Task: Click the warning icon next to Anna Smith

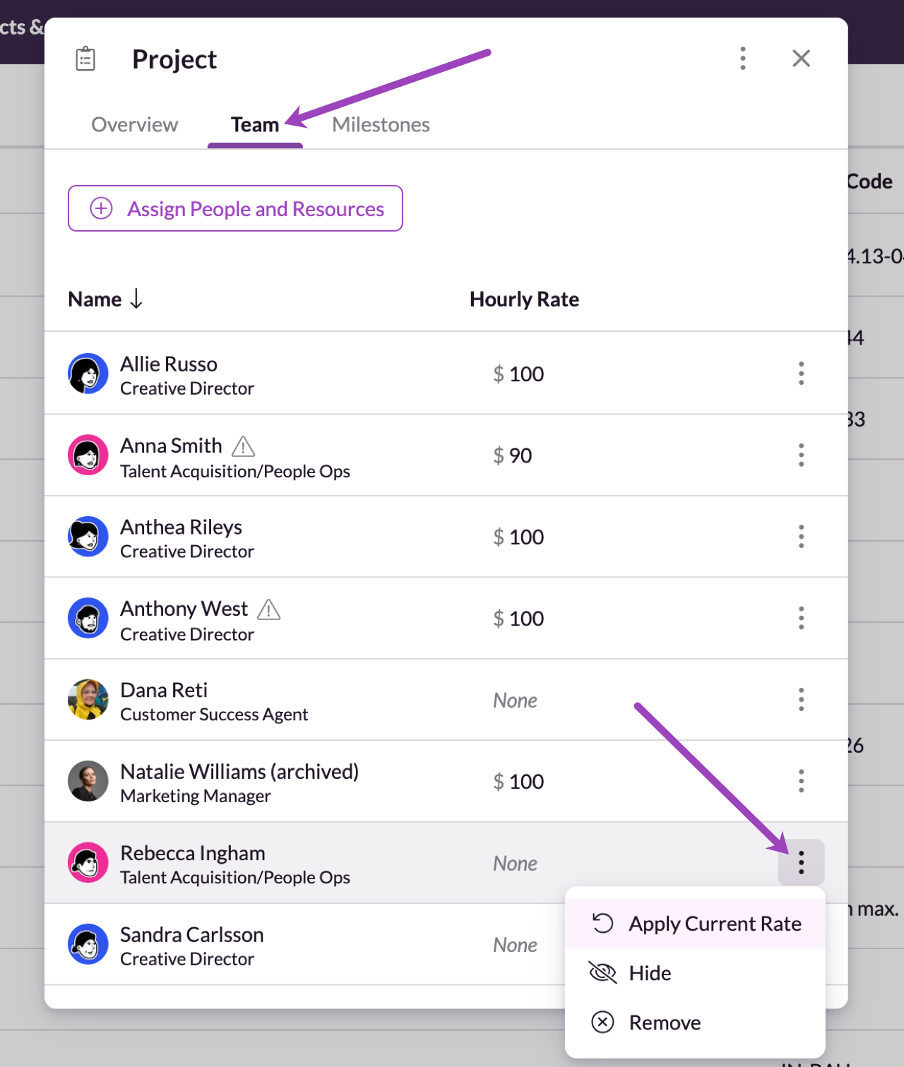Action: click(244, 446)
